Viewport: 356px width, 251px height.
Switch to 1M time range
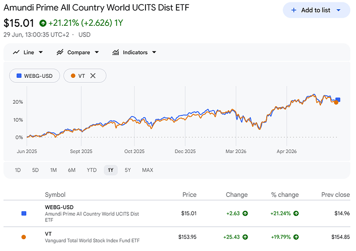[53, 170]
